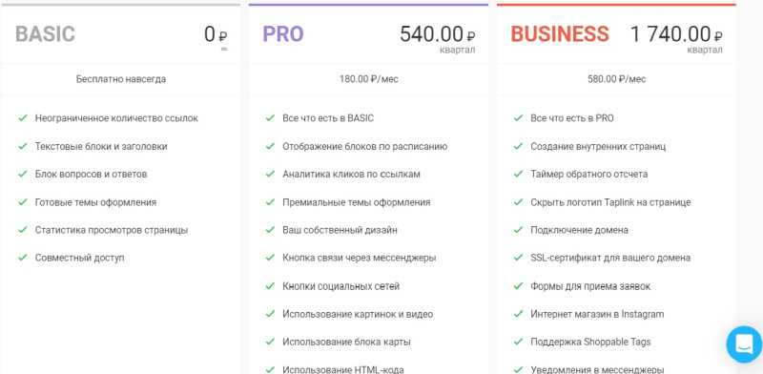The width and height of the screenshot is (763, 374).
Task: Click the Бесплатно навсегда label
Action: (121, 79)
